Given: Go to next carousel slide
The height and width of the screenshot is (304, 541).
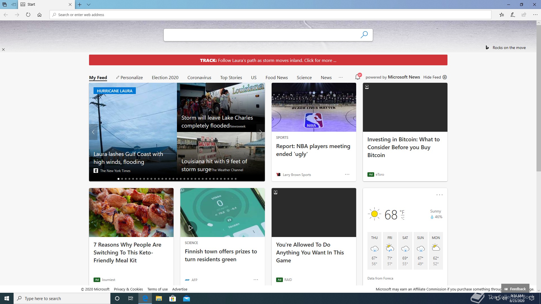Looking at the screenshot, I should (x=261, y=132).
